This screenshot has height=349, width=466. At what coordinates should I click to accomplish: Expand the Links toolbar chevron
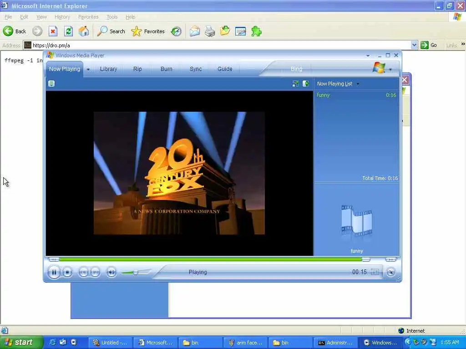tap(463, 44)
